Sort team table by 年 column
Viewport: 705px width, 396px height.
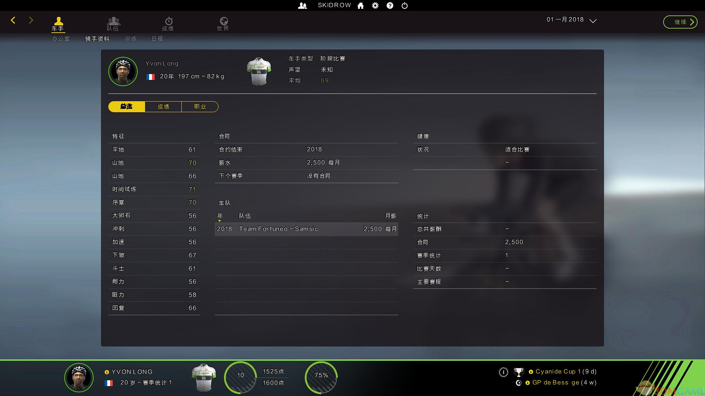(x=220, y=216)
